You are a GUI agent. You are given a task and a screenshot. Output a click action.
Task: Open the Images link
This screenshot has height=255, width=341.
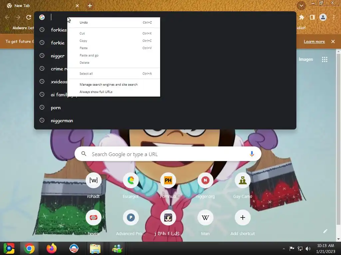coord(306,59)
